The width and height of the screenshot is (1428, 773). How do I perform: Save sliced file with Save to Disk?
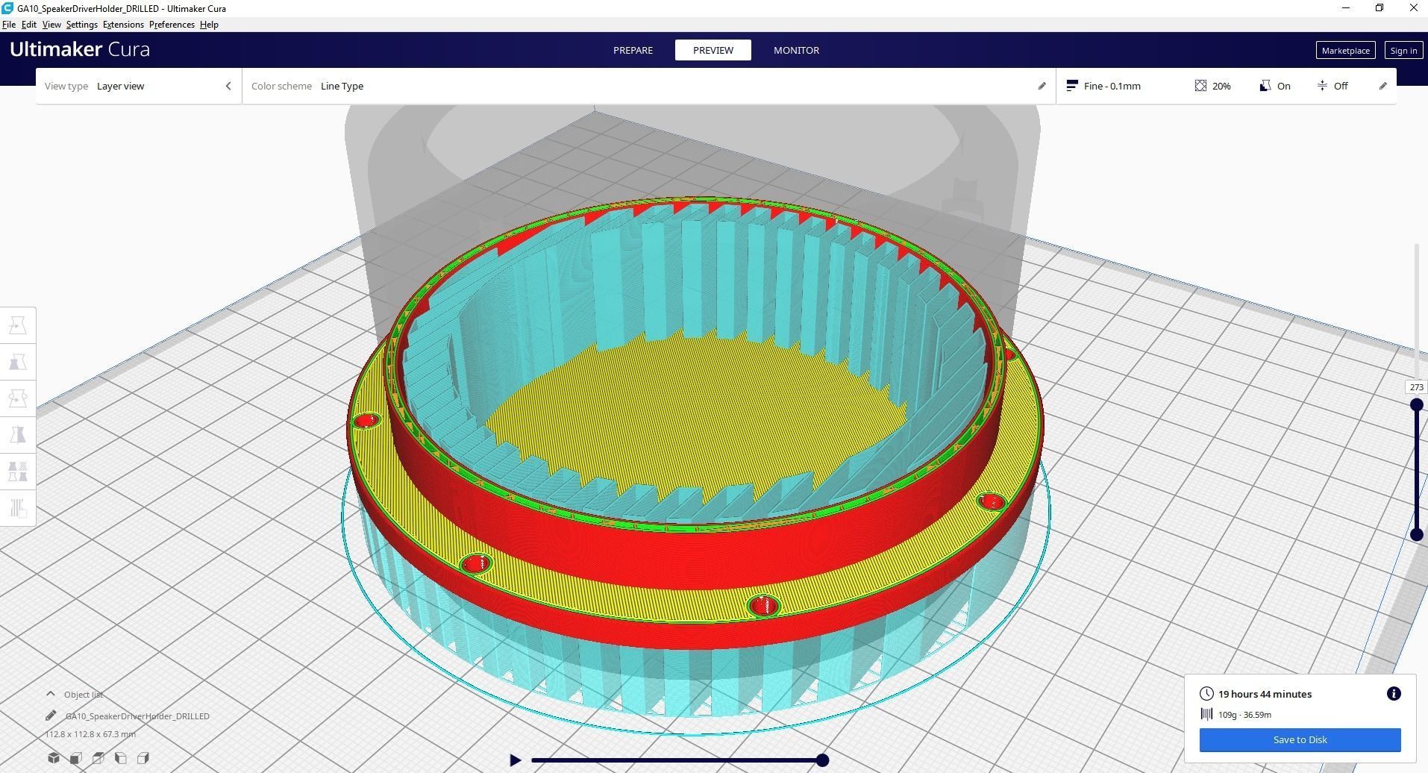coord(1300,739)
